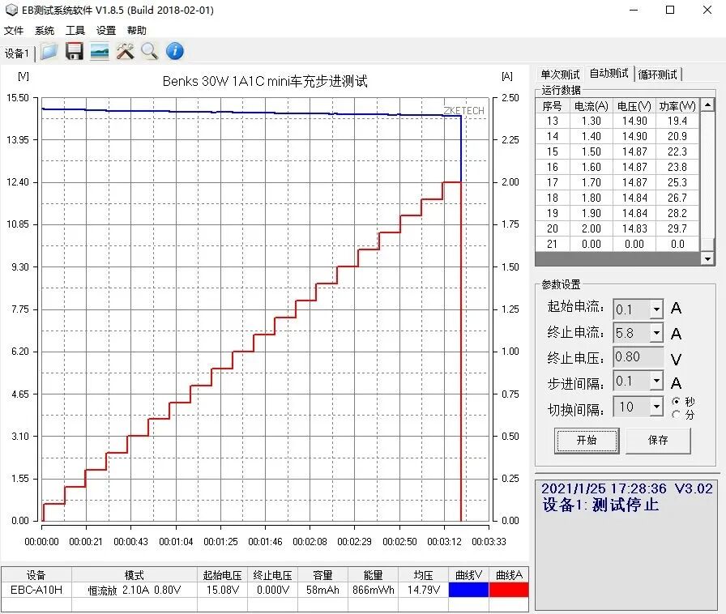Open file with the folder toolbar icon

pyautogui.click(x=49, y=51)
